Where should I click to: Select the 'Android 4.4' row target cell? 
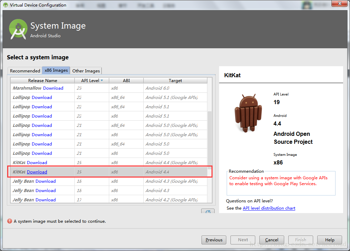coord(175,172)
